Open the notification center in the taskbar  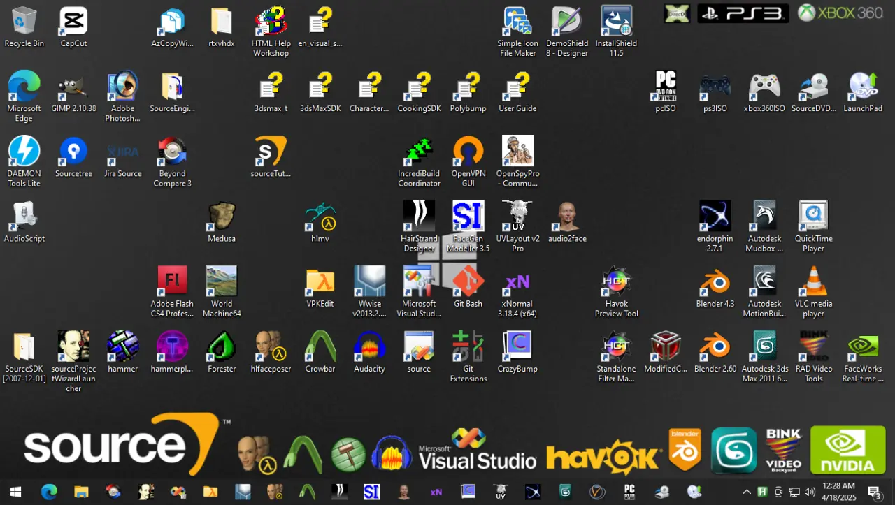coord(875,492)
